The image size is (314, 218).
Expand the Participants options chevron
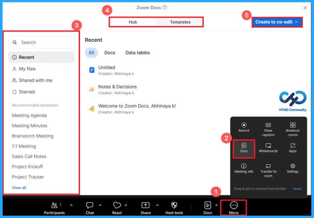(71, 205)
